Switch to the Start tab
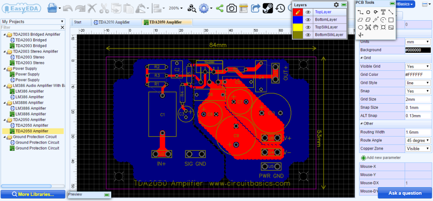433x201 pixels. 78,22
